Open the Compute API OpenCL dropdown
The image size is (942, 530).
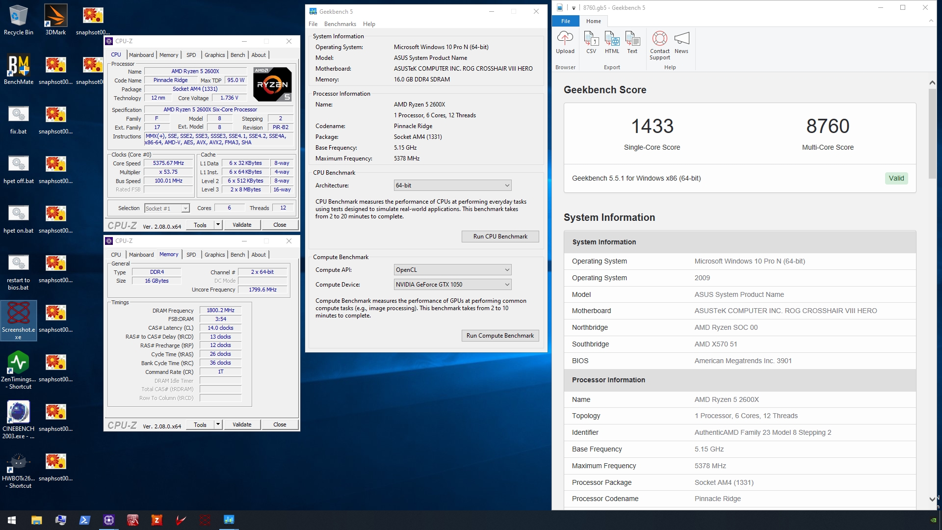(x=452, y=270)
